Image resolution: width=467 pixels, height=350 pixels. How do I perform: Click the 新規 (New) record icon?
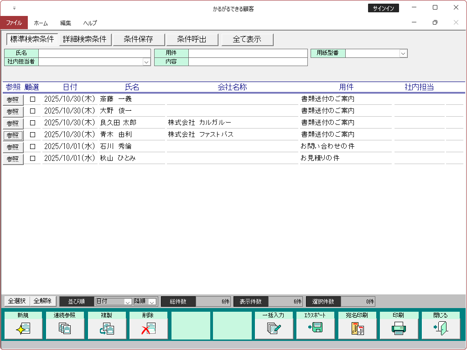pyautogui.click(x=23, y=328)
